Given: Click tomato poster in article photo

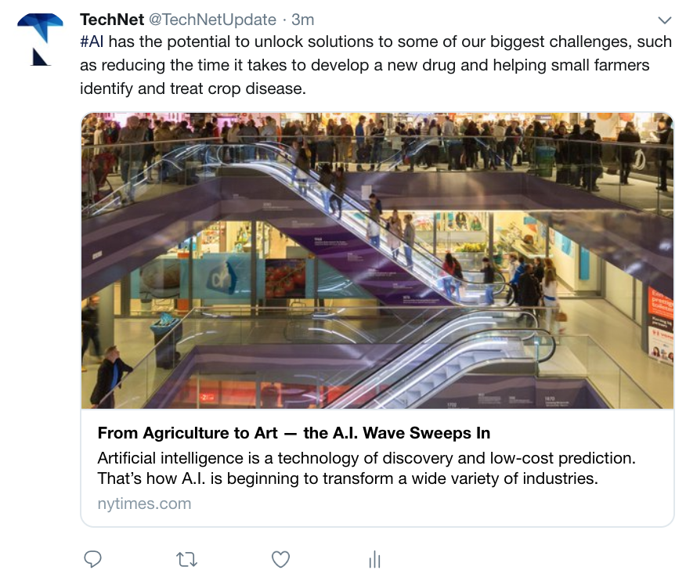Looking at the screenshot, I should [x=285, y=279].
